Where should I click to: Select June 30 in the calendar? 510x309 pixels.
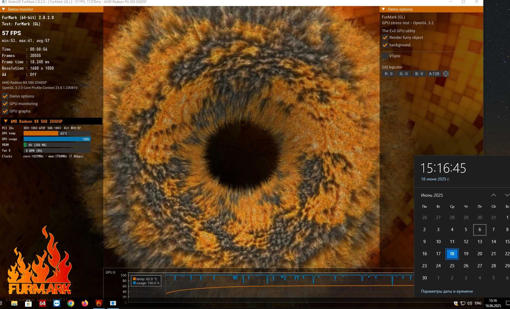click(424, 278)
